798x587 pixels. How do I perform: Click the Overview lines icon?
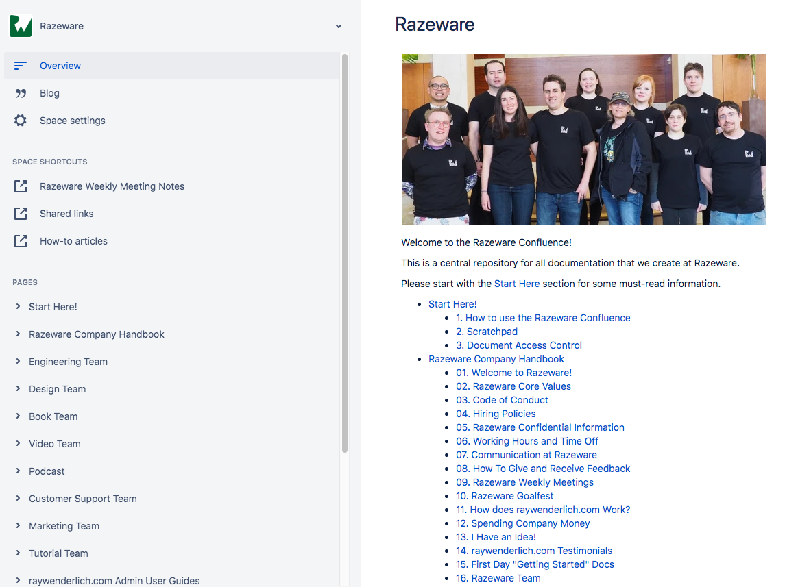click(x=21, y=66)
